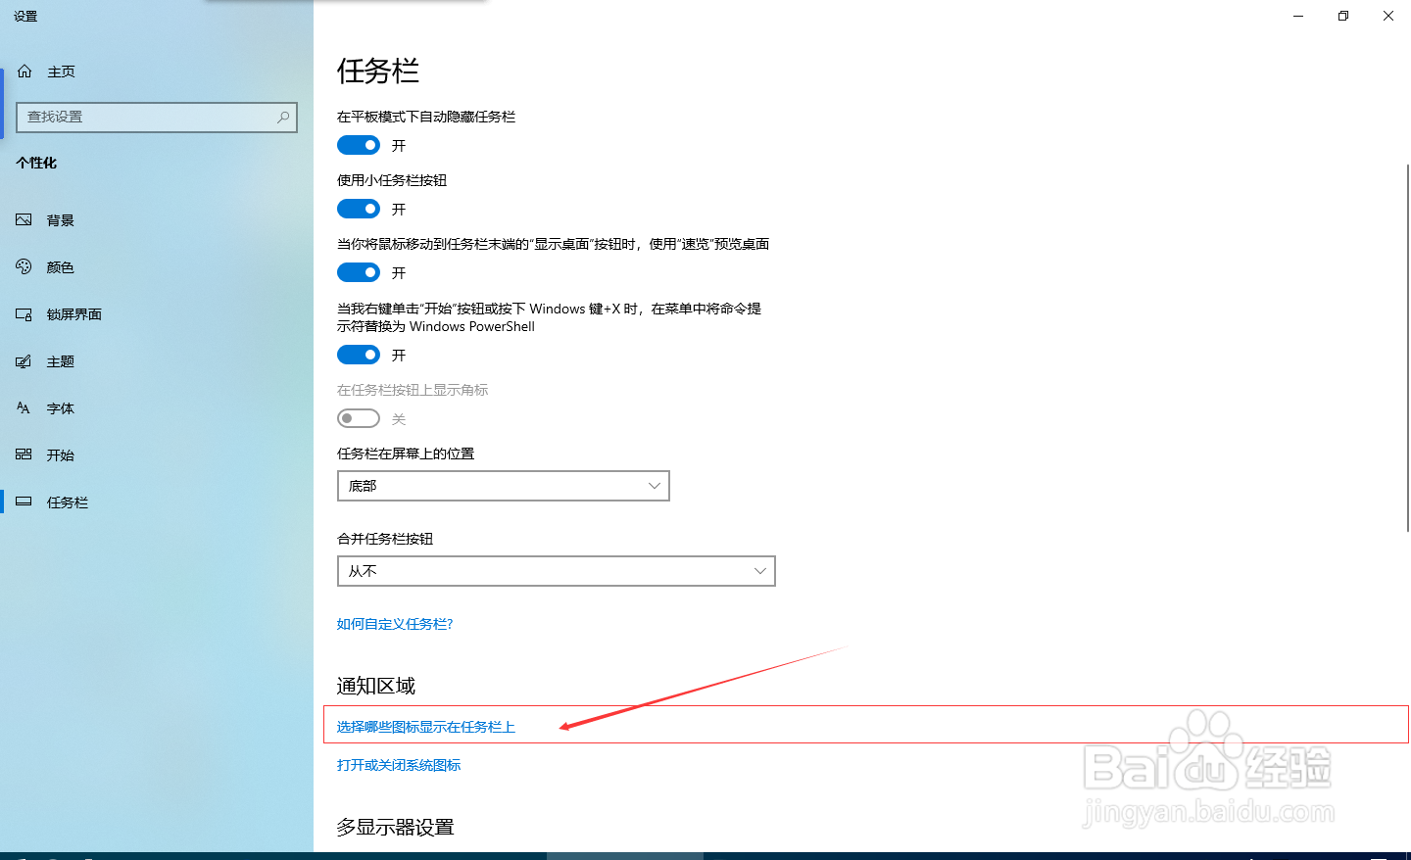The width and height of the screenshot is (1411, 860).
Task: Click the 查找设置 search box
Action: (x=157, y=117)
